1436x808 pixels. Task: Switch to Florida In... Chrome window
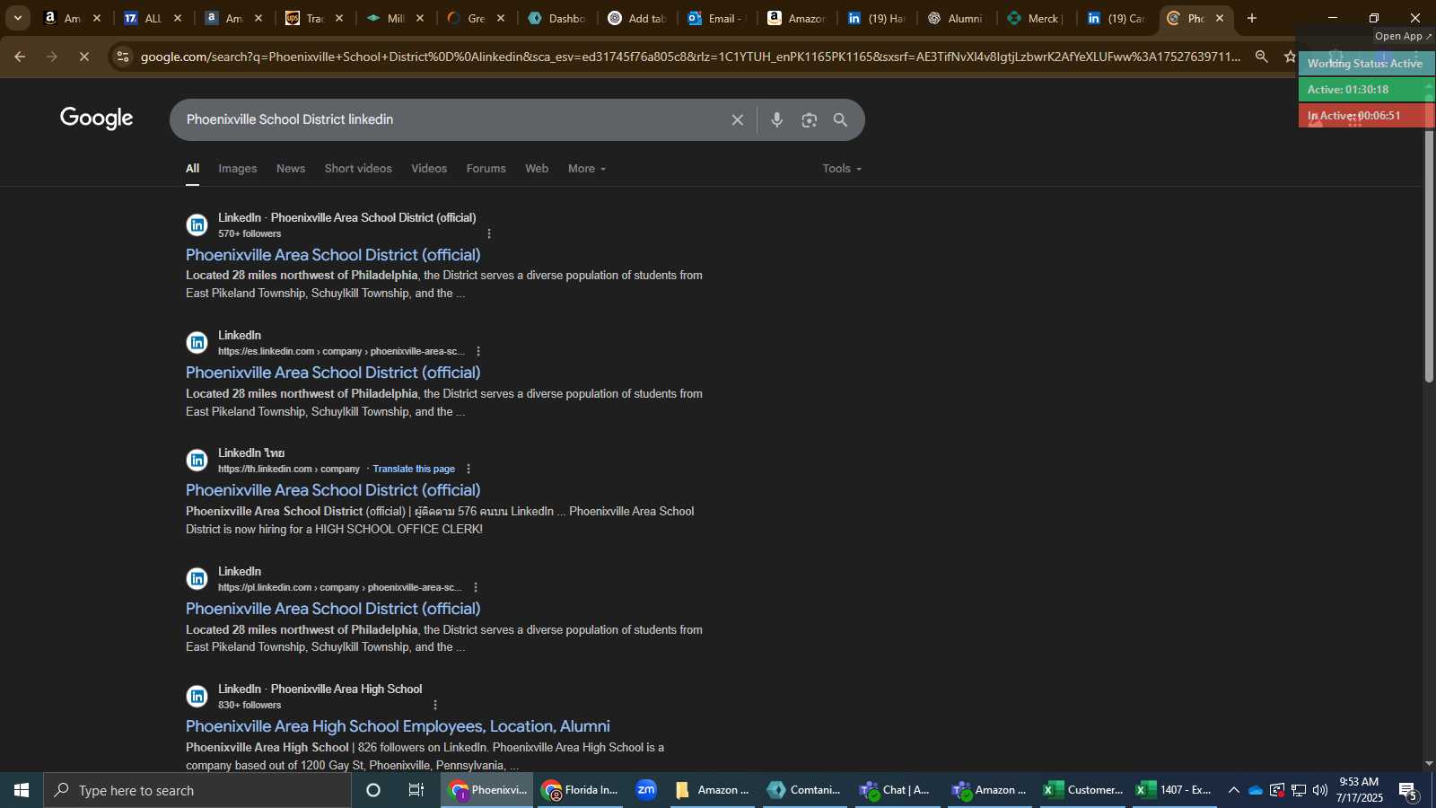coord(580,790)
